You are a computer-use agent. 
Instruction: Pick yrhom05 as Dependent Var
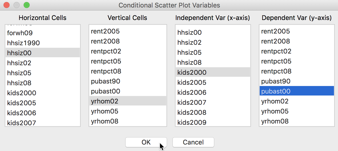click(297, 111)
